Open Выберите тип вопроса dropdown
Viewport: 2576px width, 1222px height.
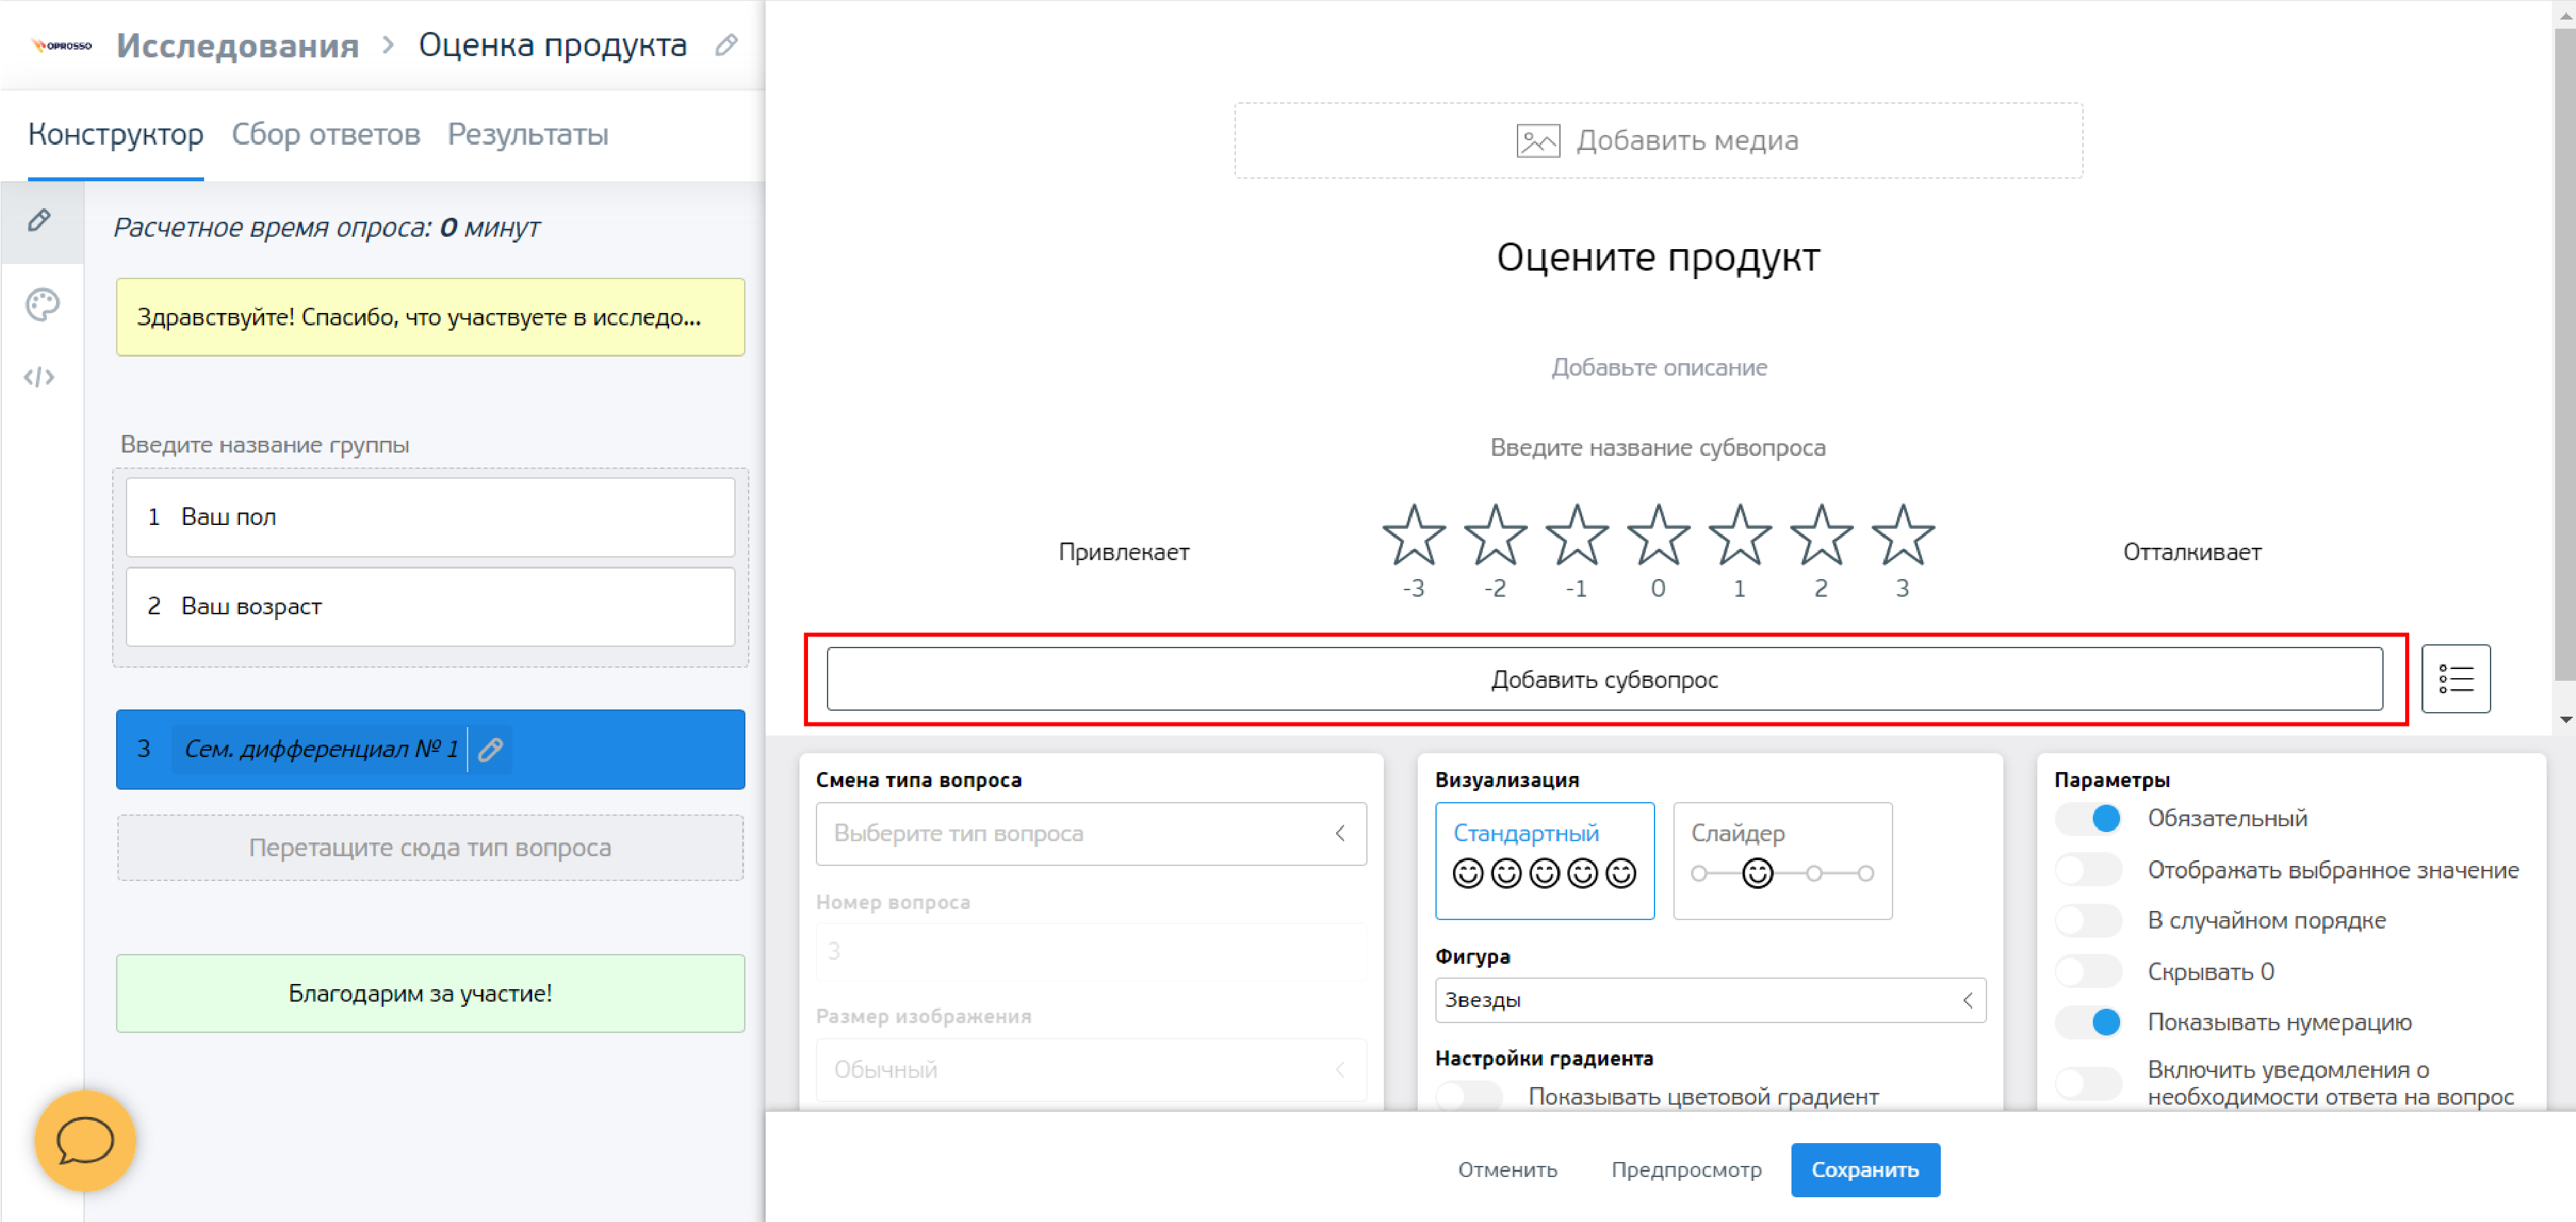point(1091,834)
